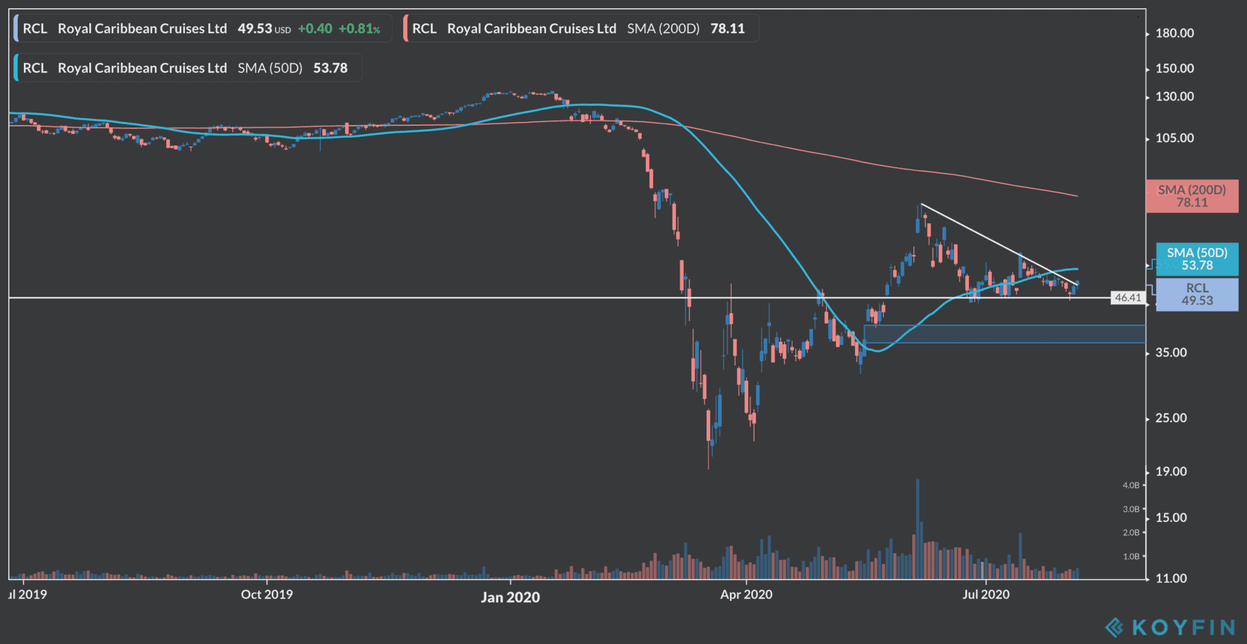Image resolution: width=1247 pixels, height=644 pixels.
Task: Click the pink SMA 200D legend color bar
Action: 406,29
